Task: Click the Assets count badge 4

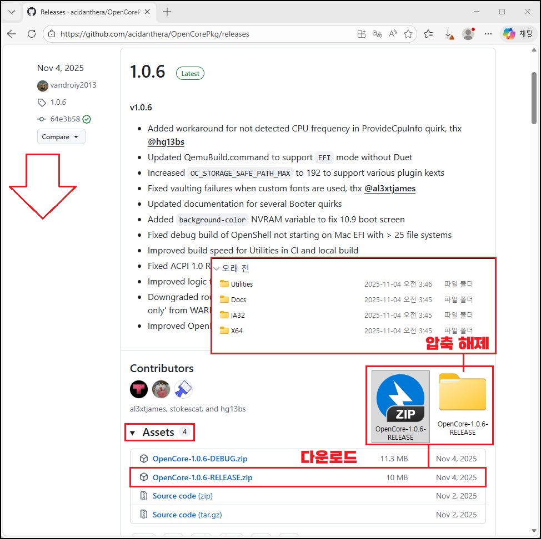Action: (x=184, y=432)
